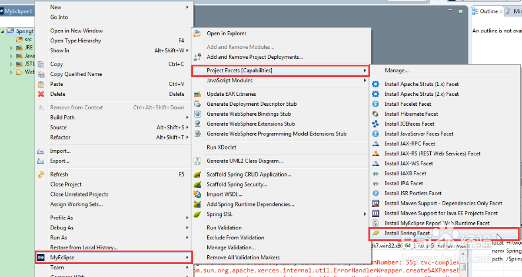Expand the Show In submenu arrow
This screenshot has height=277, width=522.
coord(187,51)
